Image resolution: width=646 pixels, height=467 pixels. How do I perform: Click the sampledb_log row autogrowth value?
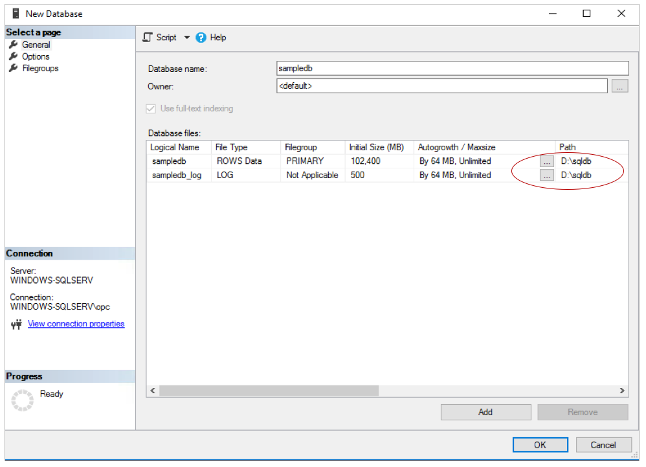pyautogui.click(x=455, y=175)
